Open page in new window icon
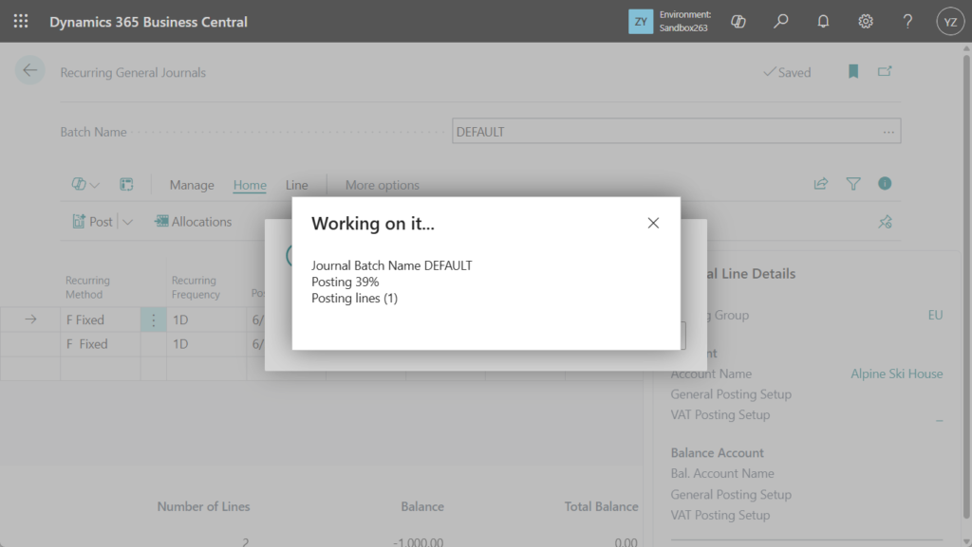Viewport: 972px width, 547px height. pyautogui.click(x=885, y=72)
